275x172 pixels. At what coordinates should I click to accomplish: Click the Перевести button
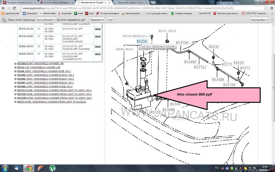tap(97, 20)
